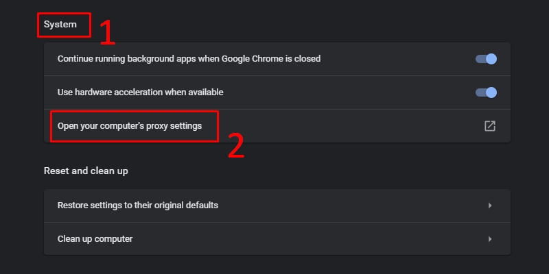This screenshot has width=549, height=274.
Task: Select the Clean up computer label
Action: 95,239
